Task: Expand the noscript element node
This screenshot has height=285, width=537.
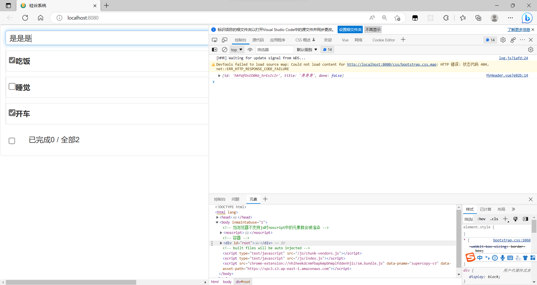Action: pos(221,233)
